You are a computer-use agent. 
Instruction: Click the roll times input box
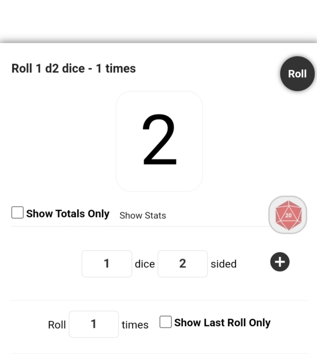pos(94,324)
